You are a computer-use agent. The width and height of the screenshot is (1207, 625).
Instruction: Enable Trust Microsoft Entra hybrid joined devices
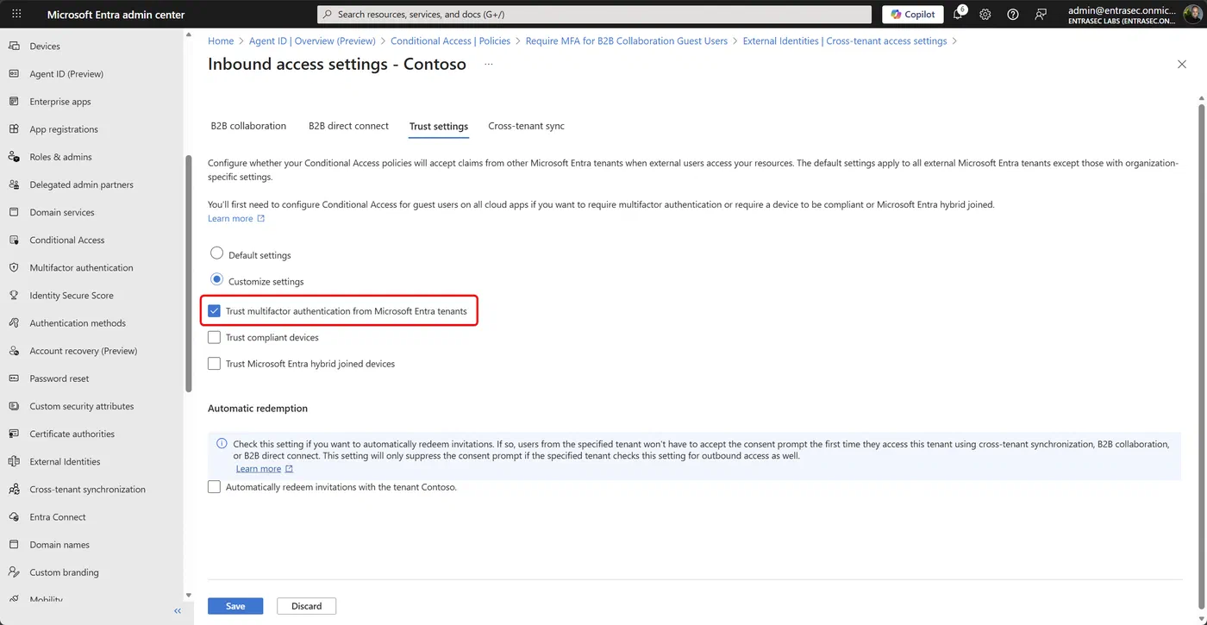click(x=215, y=364)
